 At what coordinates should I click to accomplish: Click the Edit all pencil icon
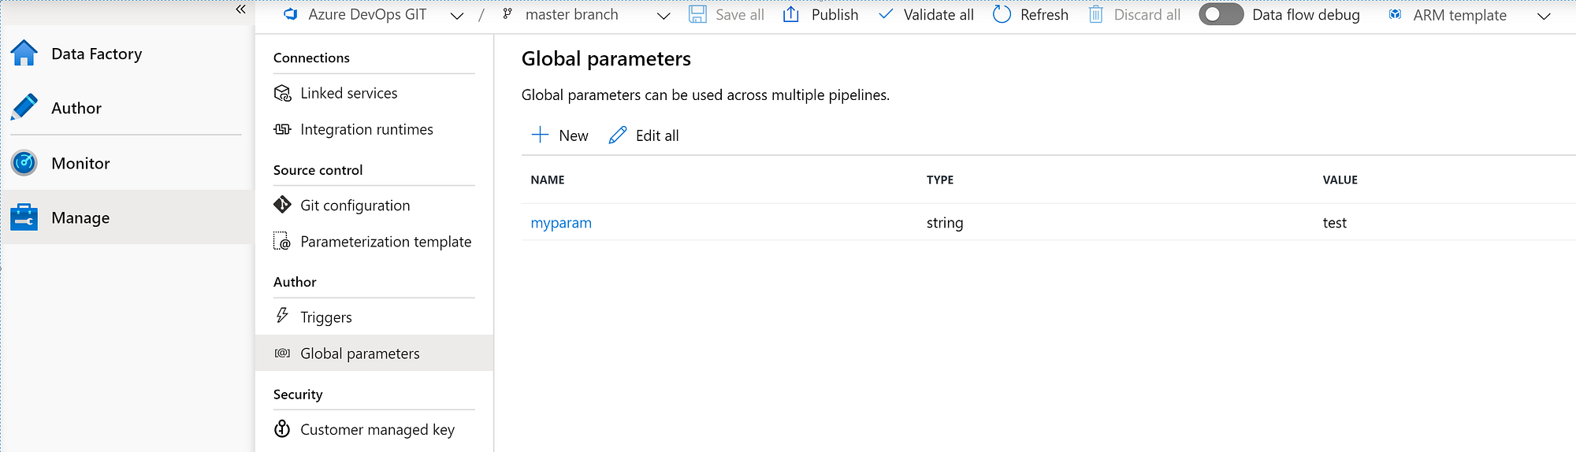618,135
